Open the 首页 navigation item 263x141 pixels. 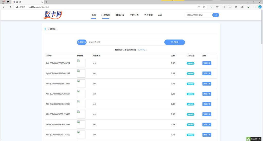pyautogui.click(x=93, y=15)
